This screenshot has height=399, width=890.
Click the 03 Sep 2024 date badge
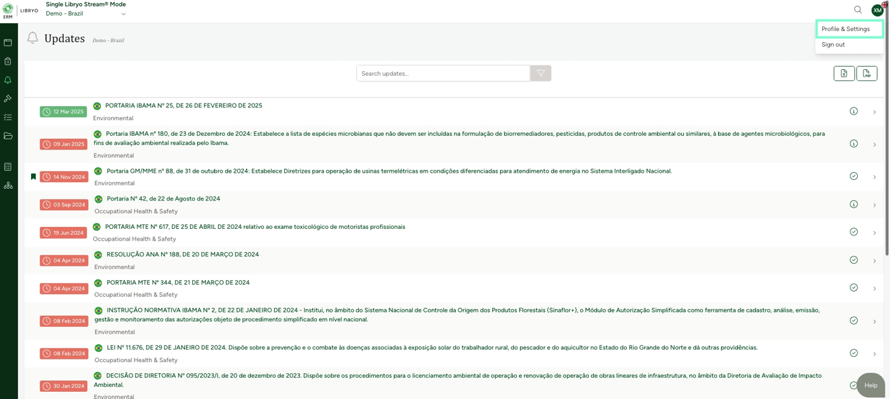coord(63,204)
